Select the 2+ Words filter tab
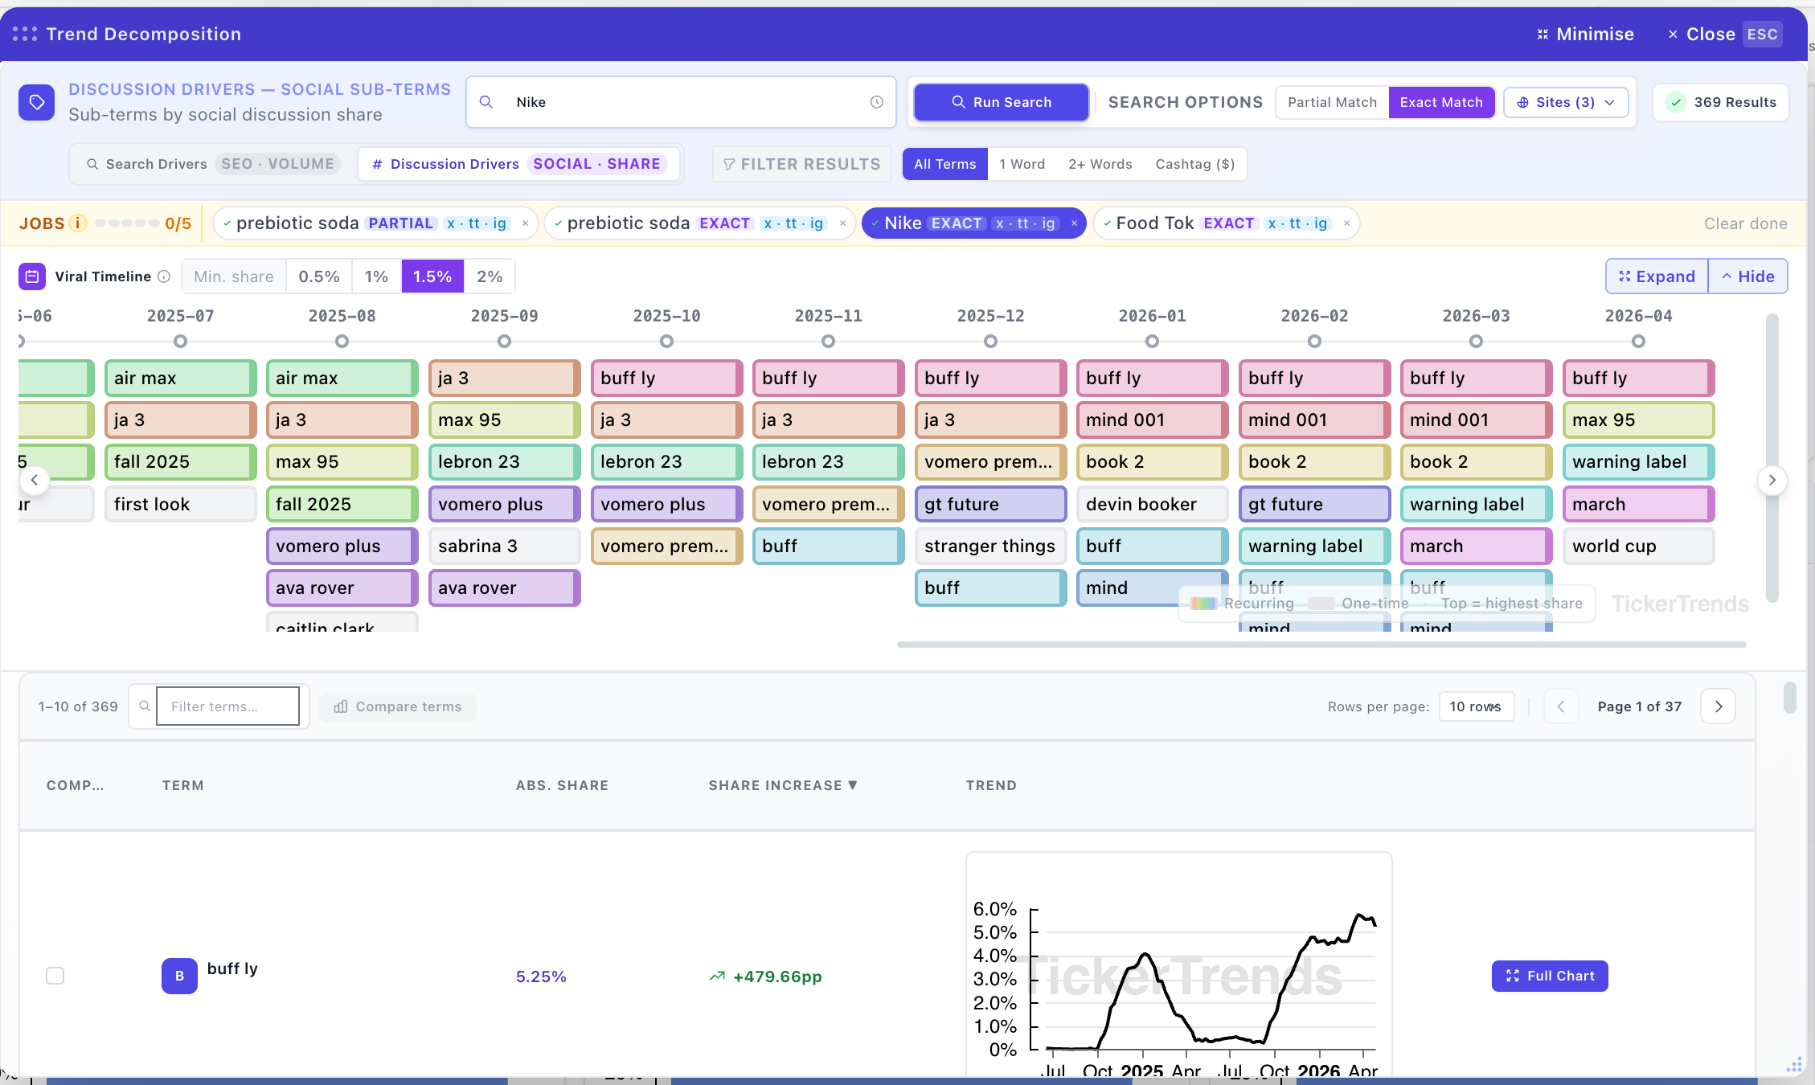 1100,164
